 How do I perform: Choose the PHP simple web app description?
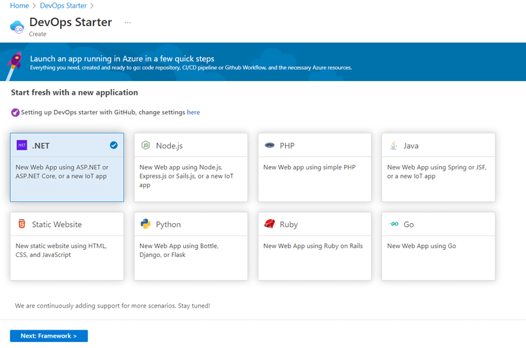point(309,167)
